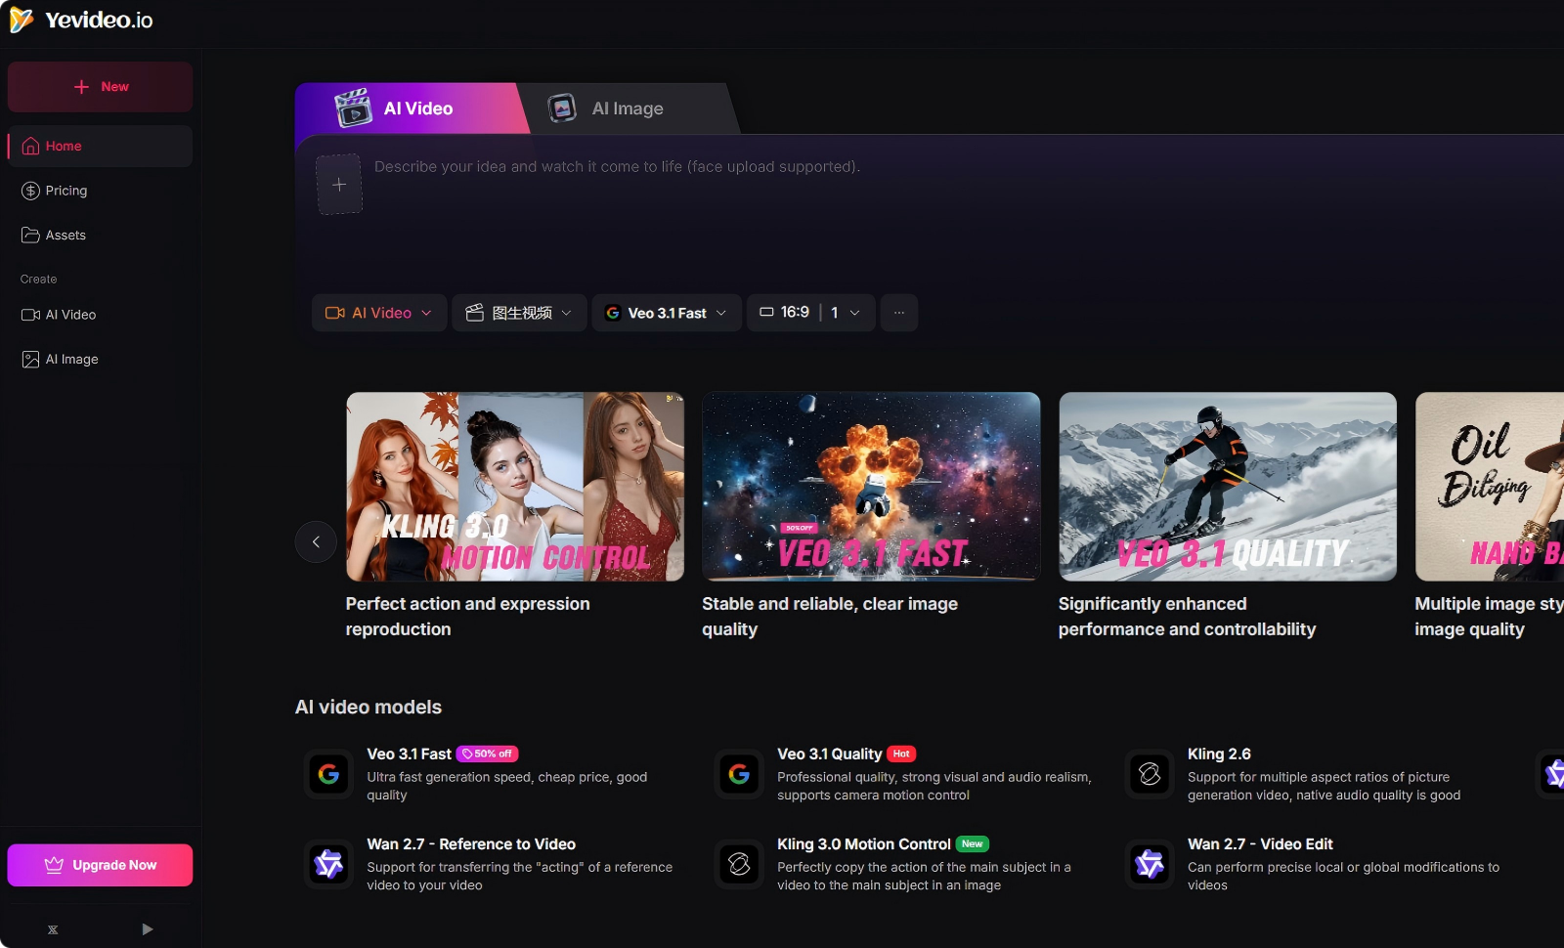Image resolution: width=1564 pixels, height=948 pixels.
Task: Open the Home sidebar item
Action: click(x=100, y=146)
